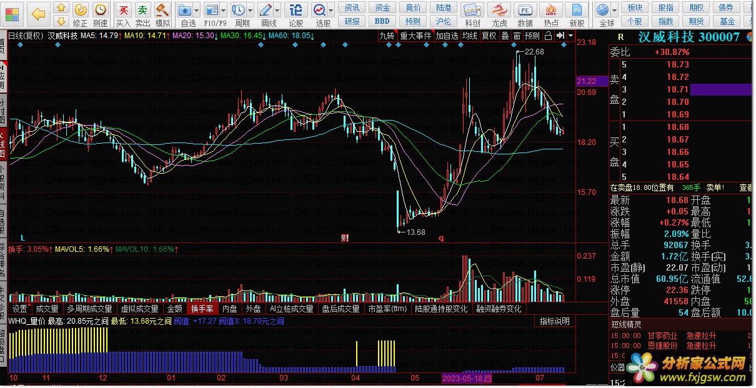This screenshot has width=756, height=388.
Task: Expand the 周期 dropdown arrow
Action: 250,11
